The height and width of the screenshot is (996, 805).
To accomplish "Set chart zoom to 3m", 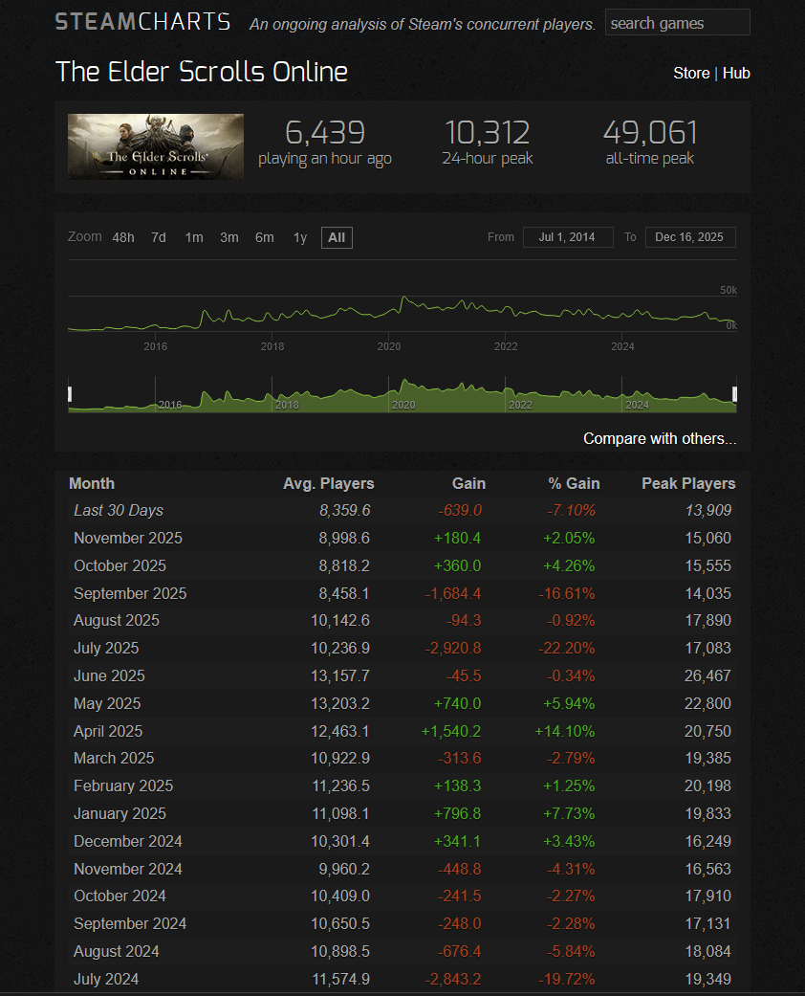I will [x=229, y=237].
